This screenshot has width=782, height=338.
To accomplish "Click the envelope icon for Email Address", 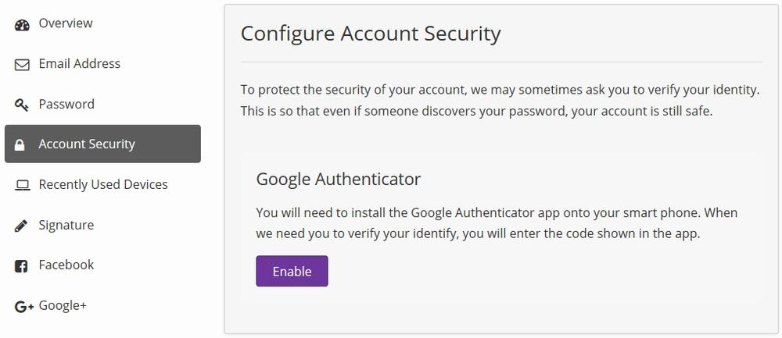I will pyautogui.click(x=22, y=65).
